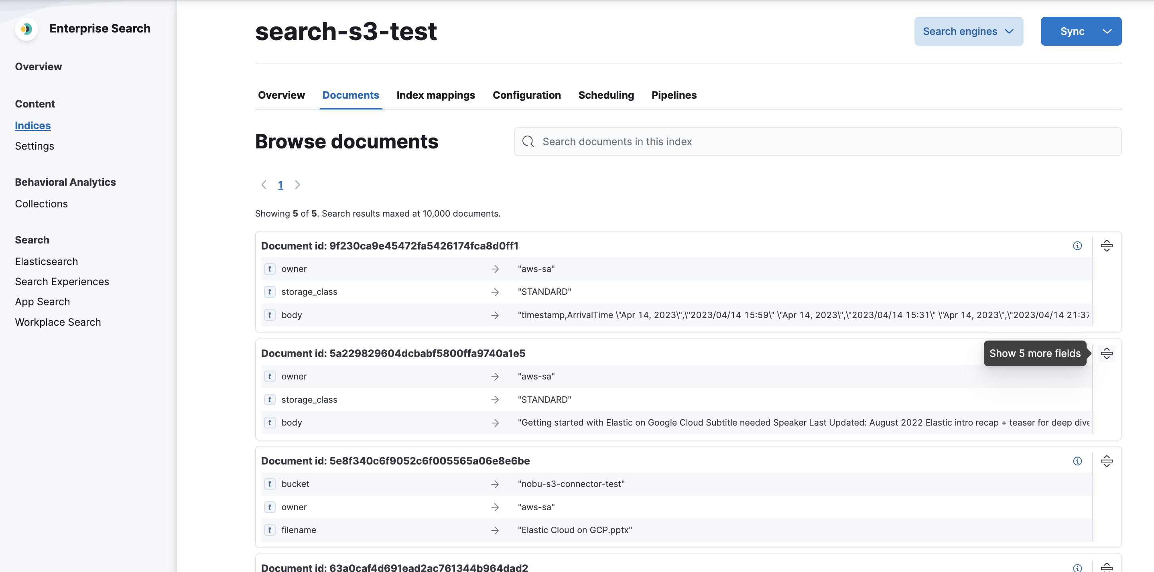Go to next page of documents
This screenshot has width=1154, height=572.
[x=297, y=185]
